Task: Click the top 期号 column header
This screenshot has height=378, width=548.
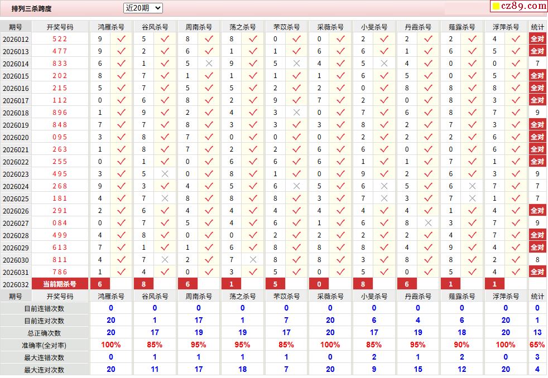Action: (16, 27)
